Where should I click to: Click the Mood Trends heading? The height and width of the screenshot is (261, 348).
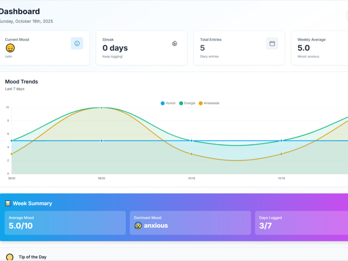click(22, 82)
